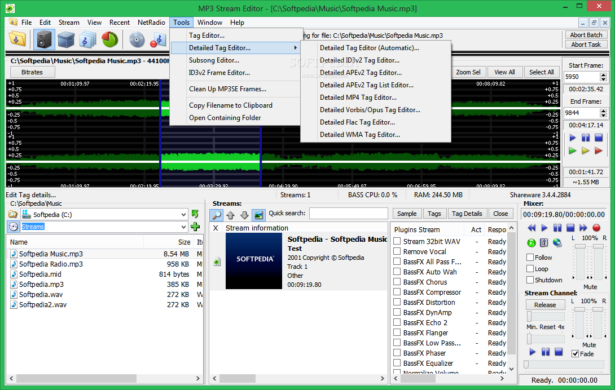615x390 pixels.
Task: Click the CD disc toolbar icon
Action: point(137,39)
